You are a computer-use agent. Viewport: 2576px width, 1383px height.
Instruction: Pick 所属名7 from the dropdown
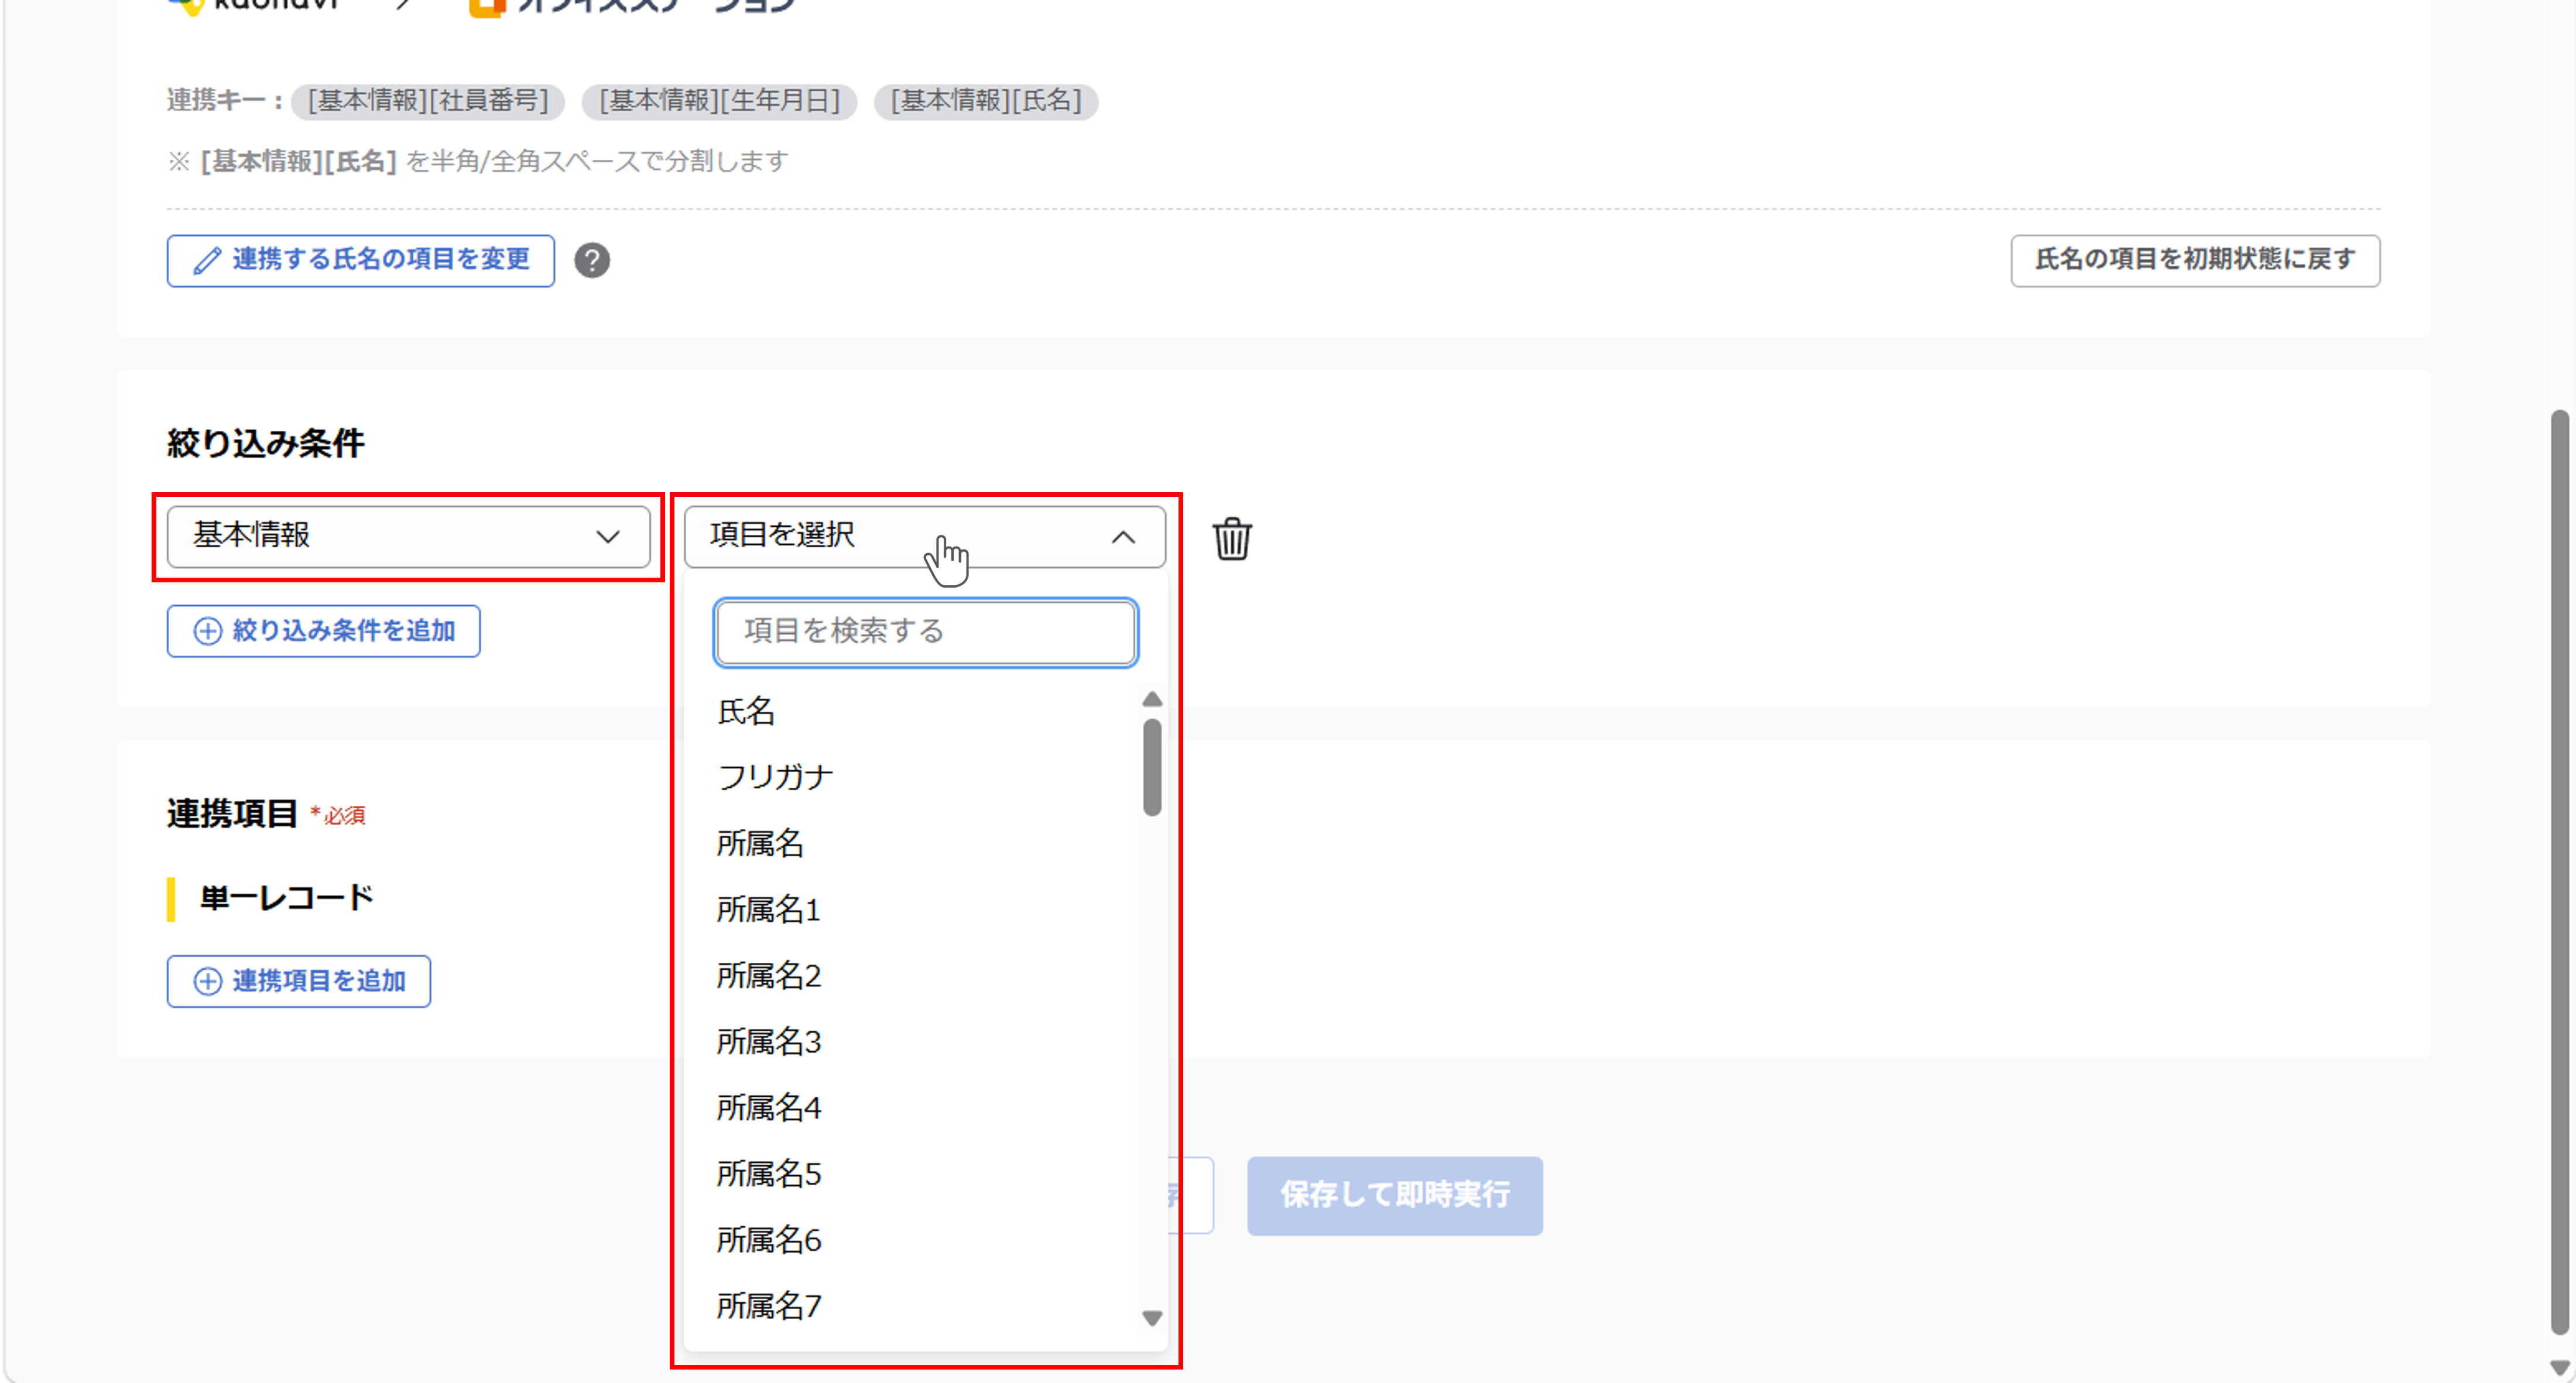point(768,1305)
